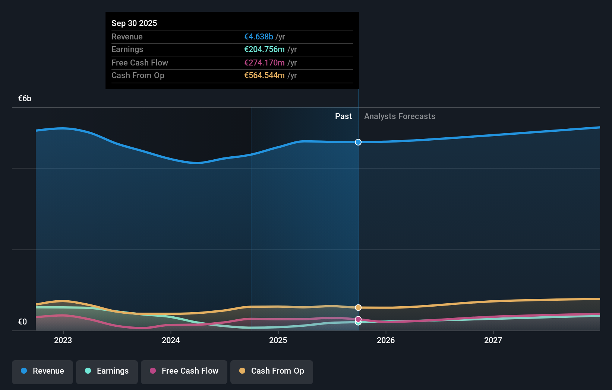Toggle the Cash From Op series visibility
Viewport: 612px width, 390px height.
coord(271,372)
